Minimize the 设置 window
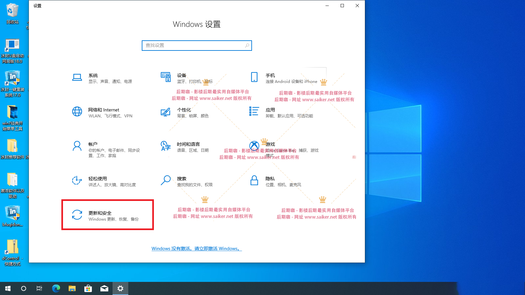The image size is (525, 295). pyautogui.click(x=327, y=6)
